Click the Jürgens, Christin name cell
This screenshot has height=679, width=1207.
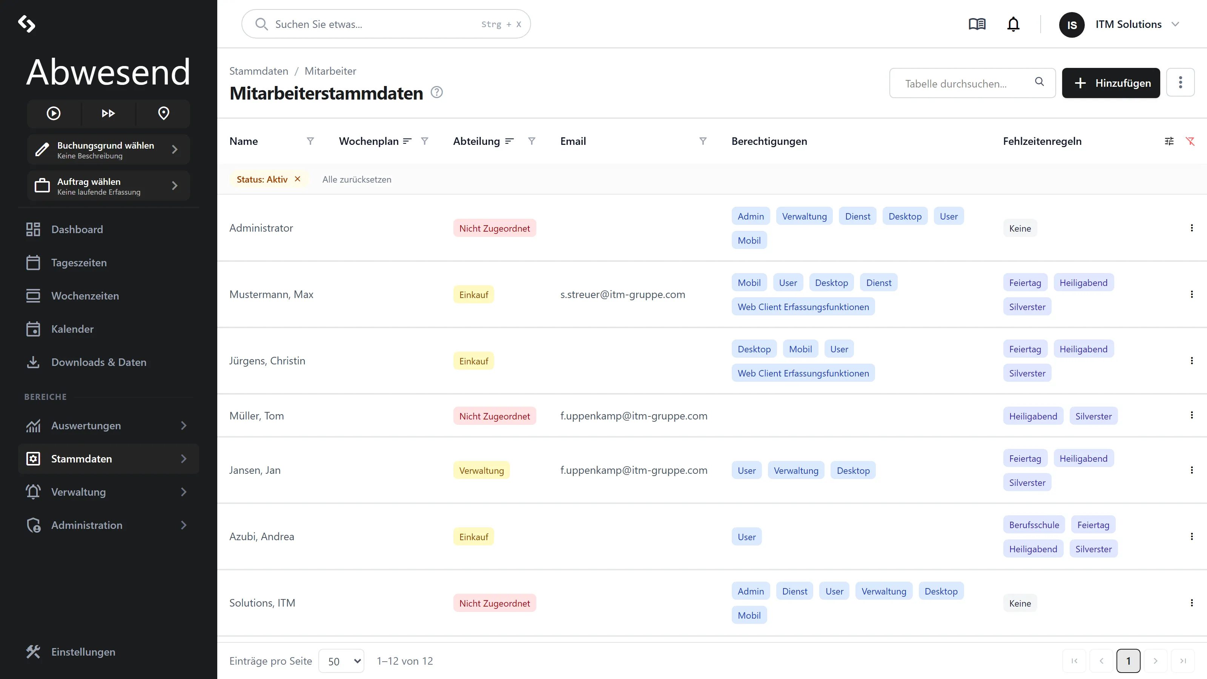point(267,361)
